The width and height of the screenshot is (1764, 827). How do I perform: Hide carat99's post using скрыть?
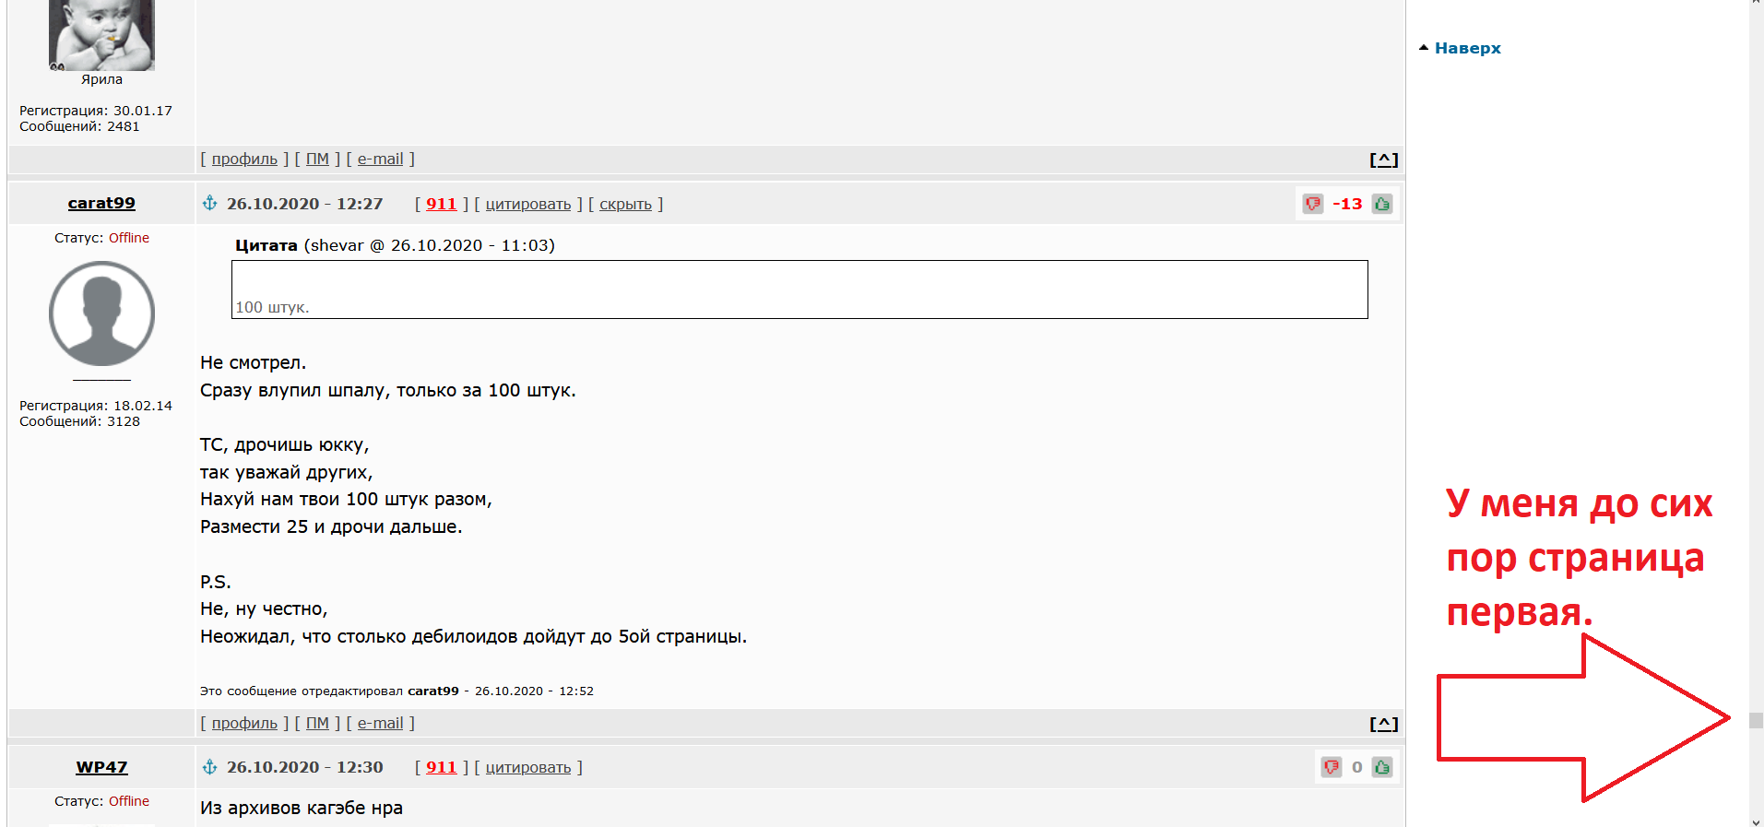click(x=625, y=204)
